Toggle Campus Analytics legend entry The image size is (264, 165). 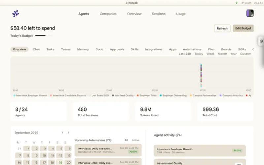(x=231, y=95)
